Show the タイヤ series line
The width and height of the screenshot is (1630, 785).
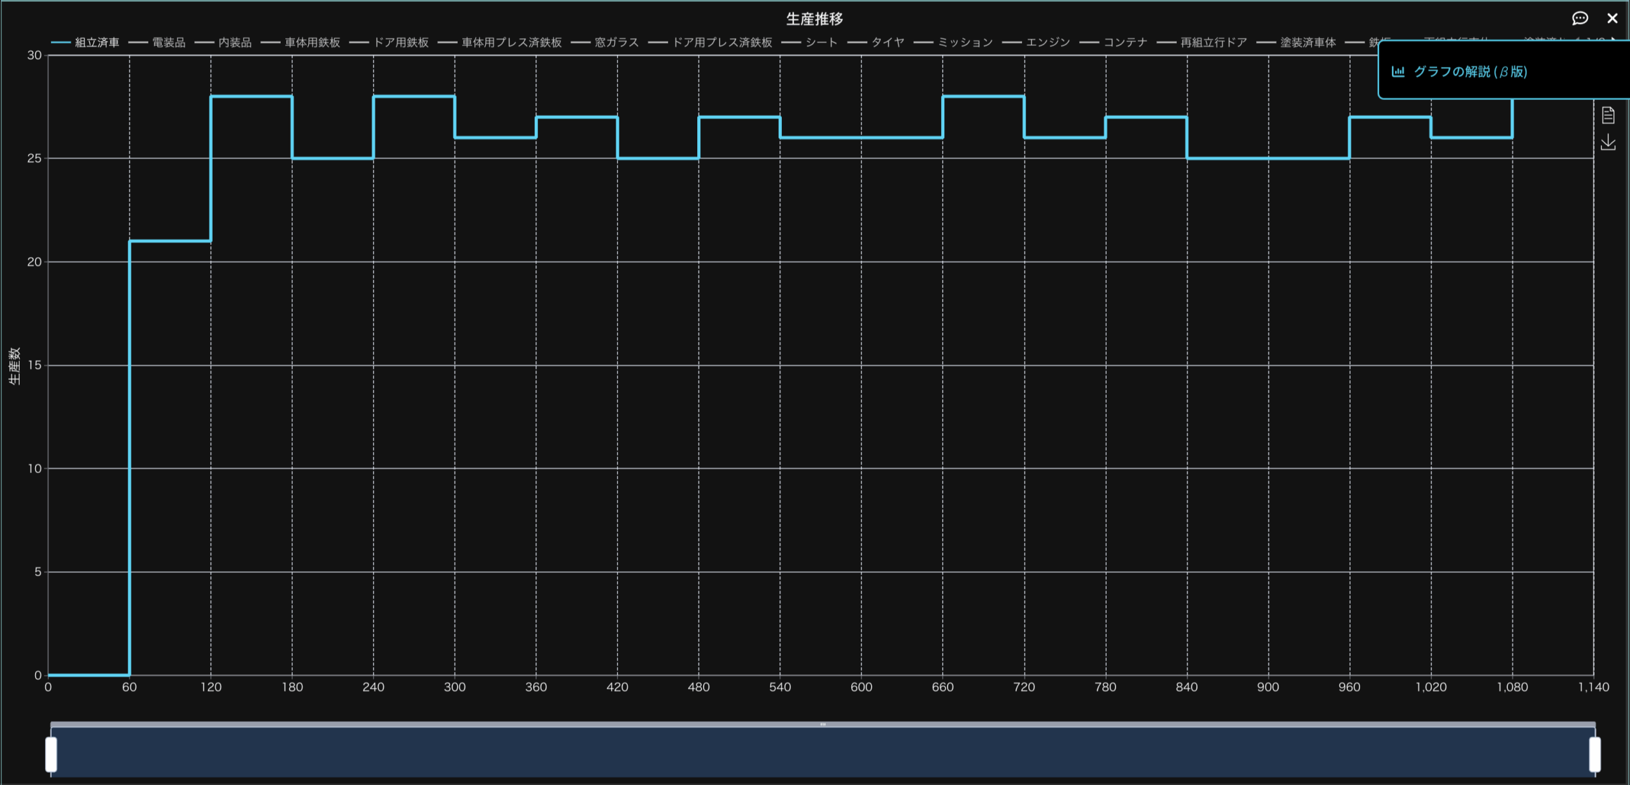click(887, 43)
